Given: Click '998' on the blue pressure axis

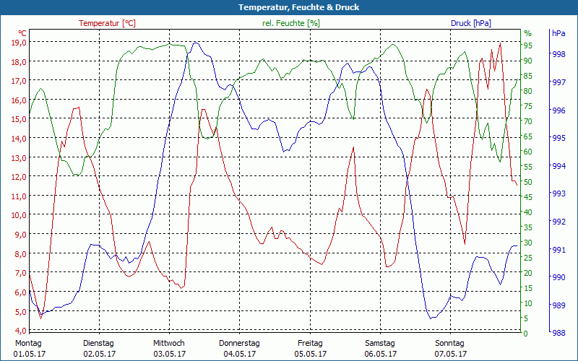Looking at the screenshot, I should [x=558, y=55].
